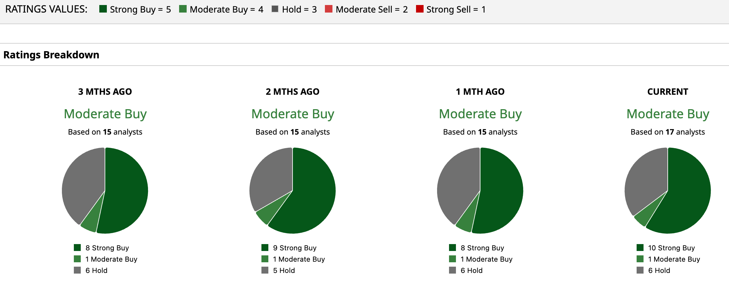Click the 10 Strong Buy legend swatch
Image resolution: width=729 pixels, height=288 pixels.
tap(640, 248)
